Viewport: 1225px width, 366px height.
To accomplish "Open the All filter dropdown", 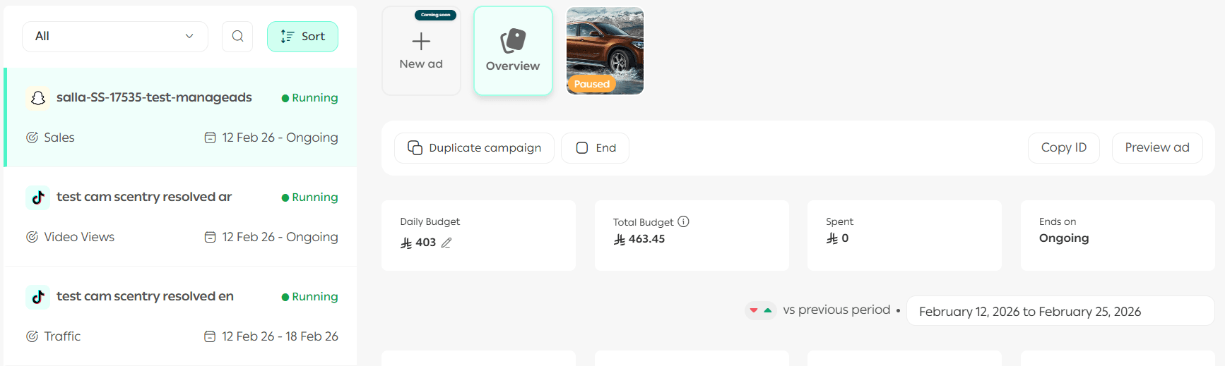I will [x=115, y=36].
